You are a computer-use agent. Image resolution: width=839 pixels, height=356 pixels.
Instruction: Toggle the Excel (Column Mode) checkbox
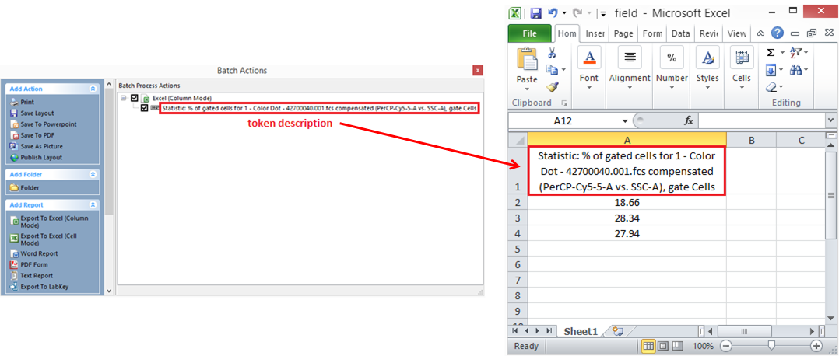click(x=135, y=98)
